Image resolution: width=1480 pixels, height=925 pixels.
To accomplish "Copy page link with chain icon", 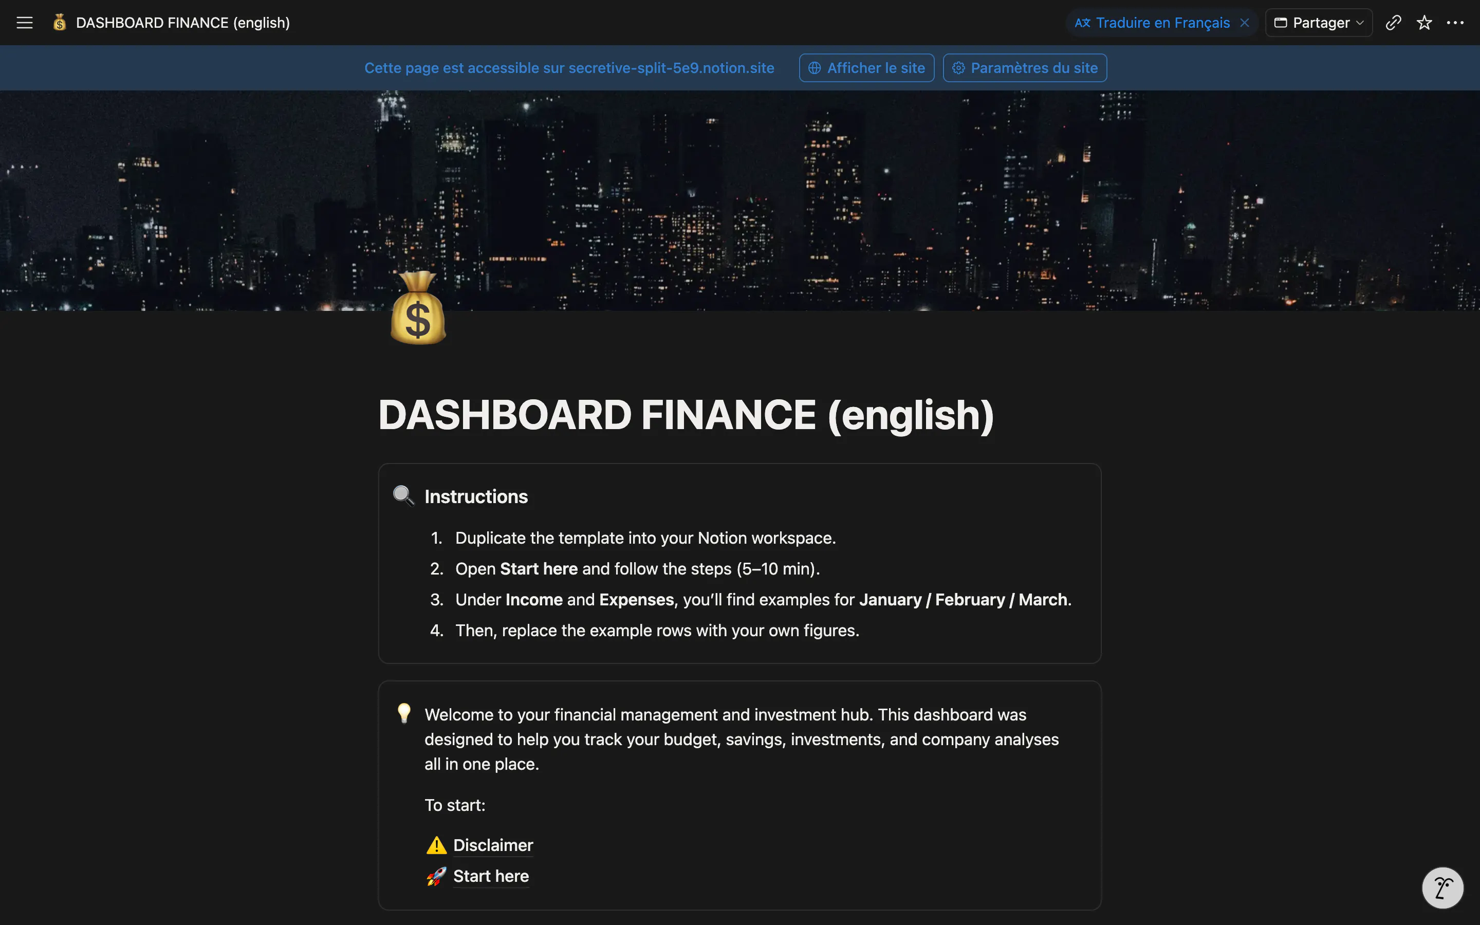I will (x=1393, y=23).
